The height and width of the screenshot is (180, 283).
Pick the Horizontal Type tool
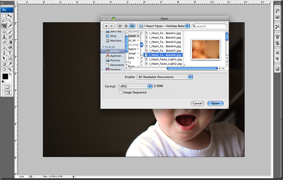[x=10, y=53]
